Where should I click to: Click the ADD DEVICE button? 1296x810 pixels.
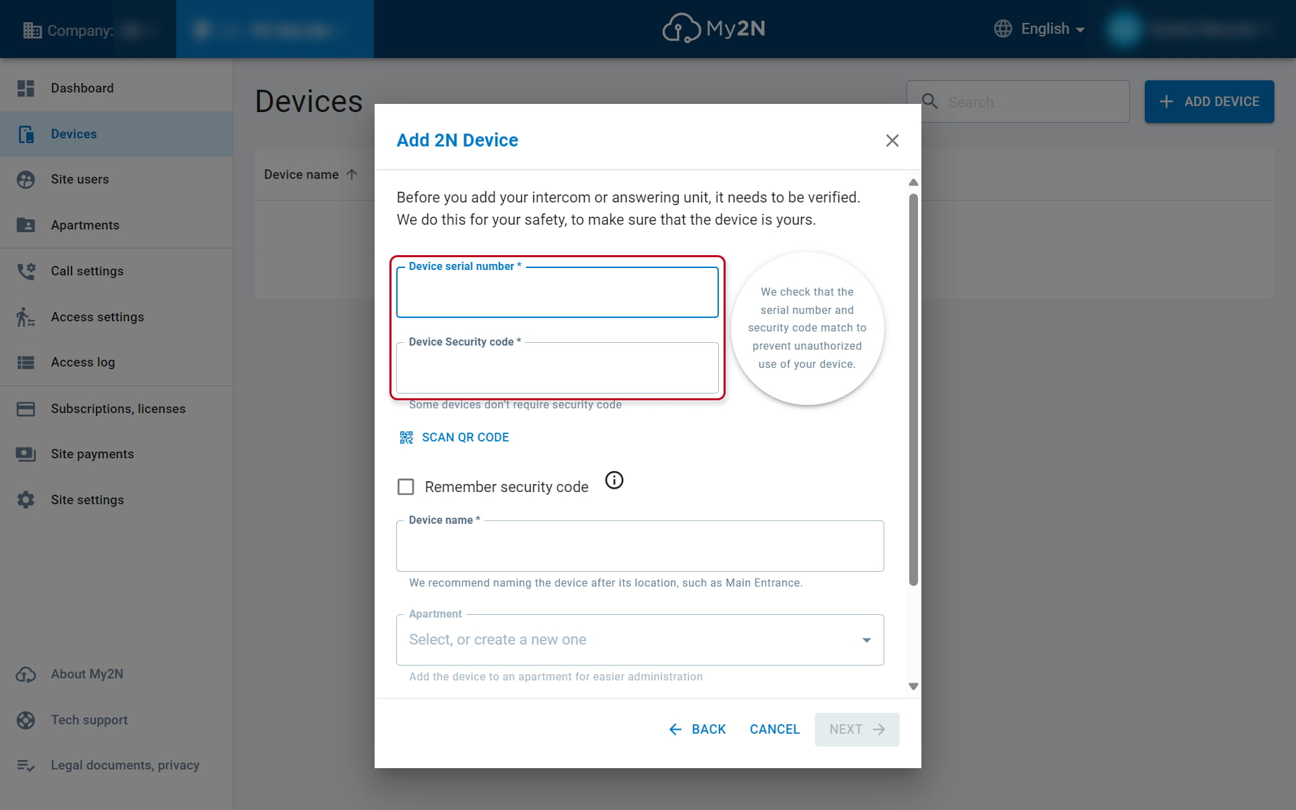tap(1209, 101)
